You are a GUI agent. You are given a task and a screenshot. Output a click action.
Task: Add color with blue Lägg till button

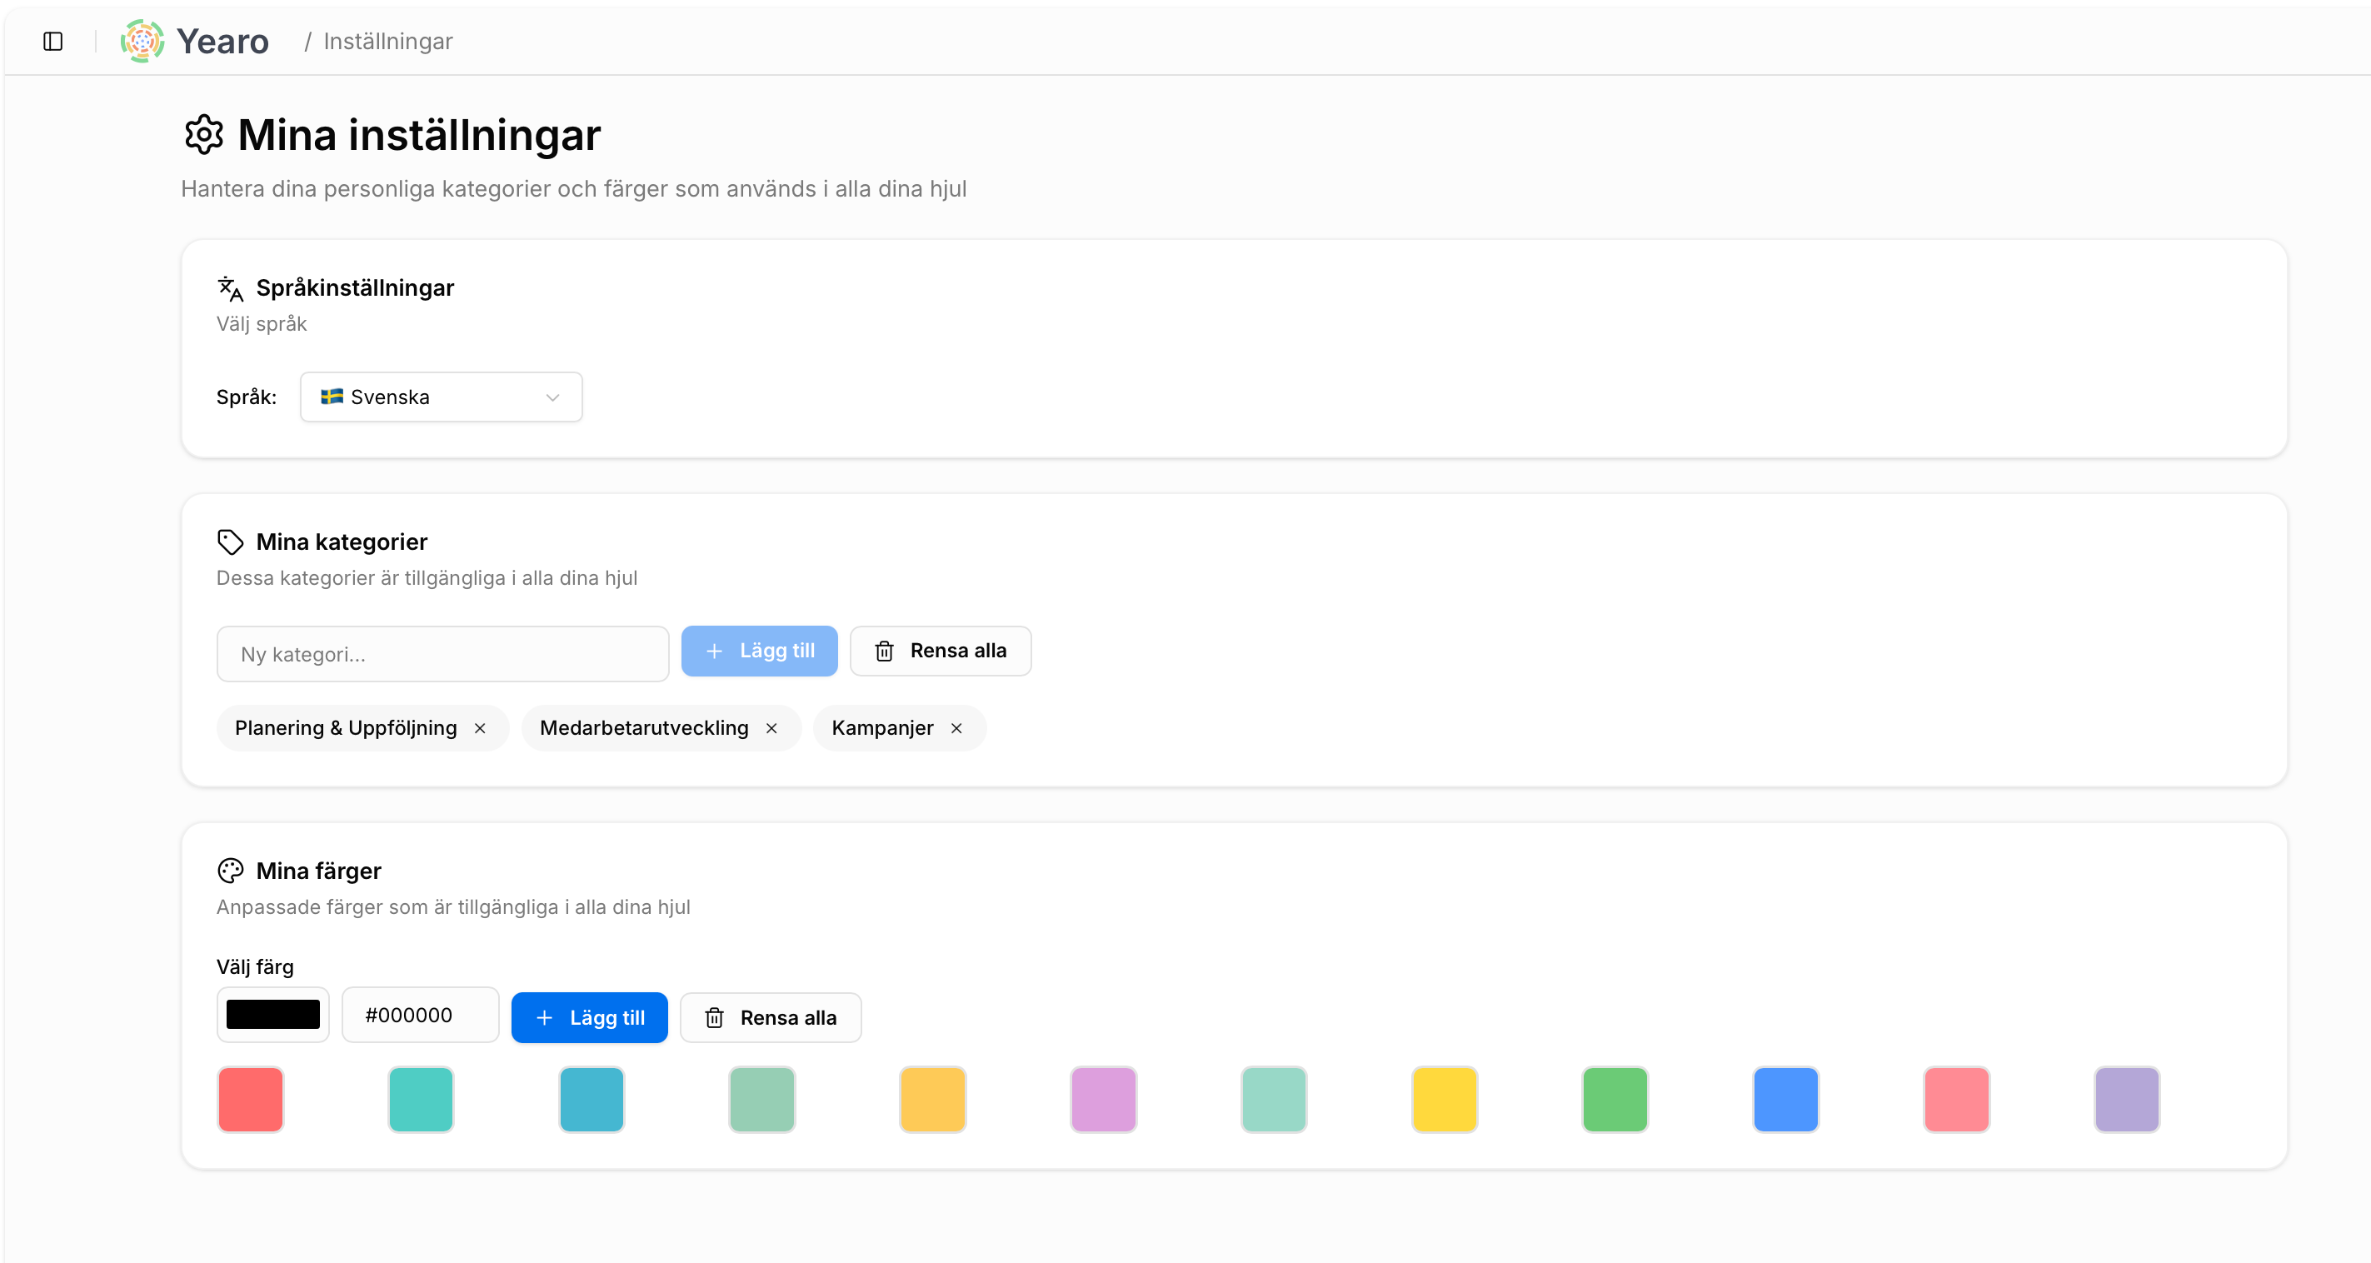(x=589, y=1018)
